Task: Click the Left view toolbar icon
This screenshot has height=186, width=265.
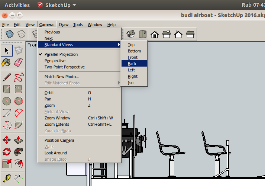Action: click(x=190, y=34)
